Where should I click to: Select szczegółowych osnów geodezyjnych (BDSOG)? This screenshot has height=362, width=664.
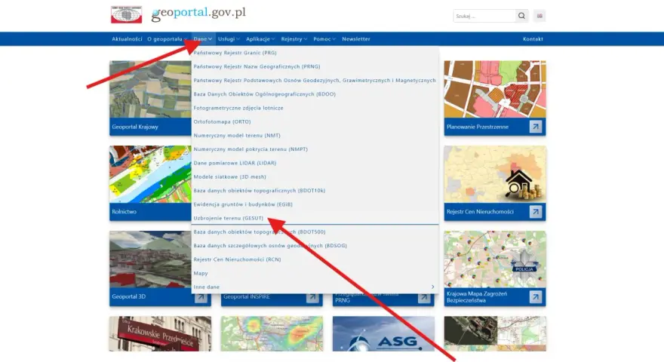tap(270, 246)
